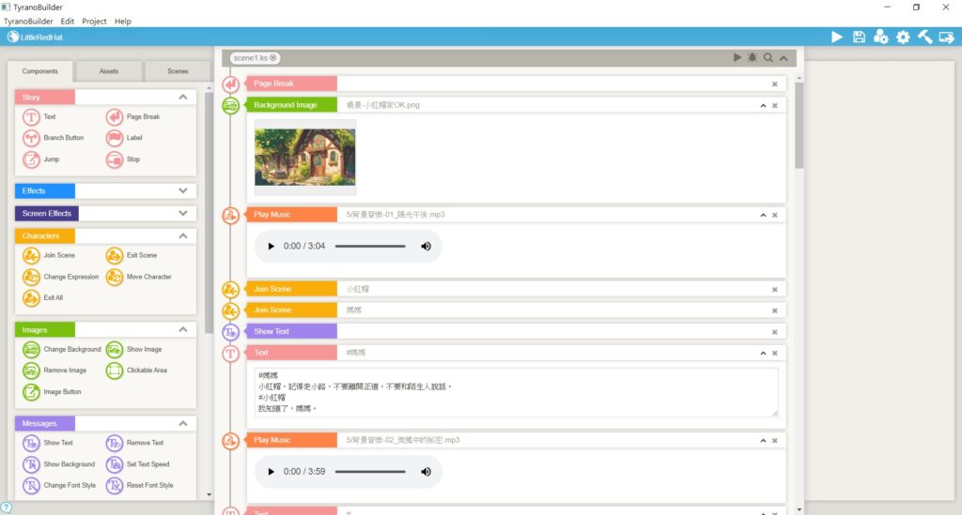Image resolution: width=962 pixels, height=515 pixels.
Task: Run scene from the scene tab play icon
Action: pyautogui.click(x=737, y=57)
